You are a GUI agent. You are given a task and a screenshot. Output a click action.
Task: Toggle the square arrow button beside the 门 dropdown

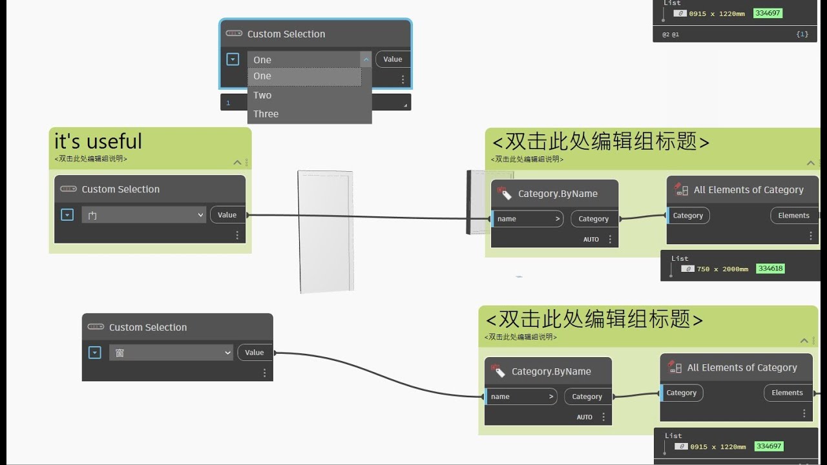point(67,214)
